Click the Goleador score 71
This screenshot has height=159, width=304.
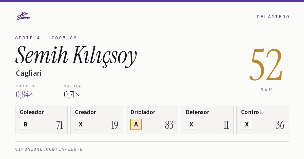point(60,125)
